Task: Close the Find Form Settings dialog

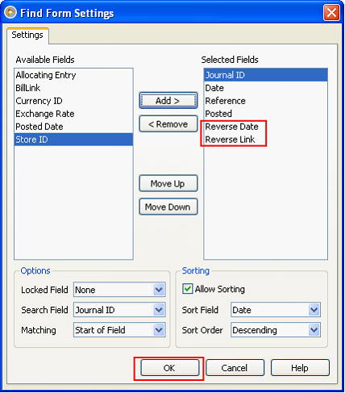Action: (331, 12)
